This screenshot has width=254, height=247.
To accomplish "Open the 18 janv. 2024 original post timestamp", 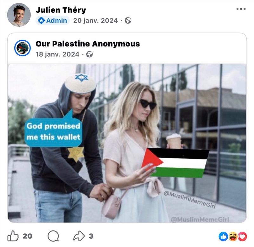I will (57, 54).
